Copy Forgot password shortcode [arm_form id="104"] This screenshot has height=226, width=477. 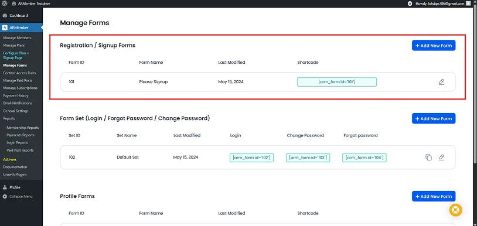[x=364, y=157]
